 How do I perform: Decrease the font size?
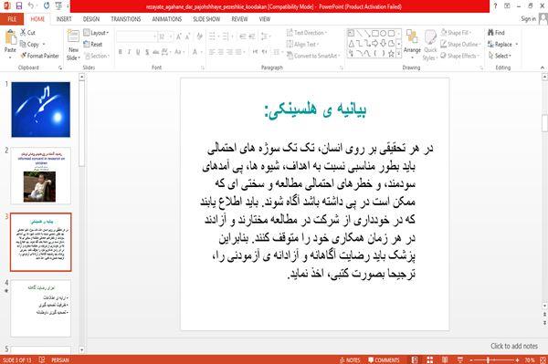(x=188, y=36)
